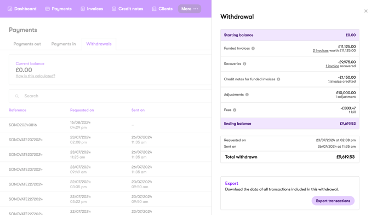The height and width of the screenshot is (215, 377).
Task: Click the Clients icon in navigation
Action: [x=154, y=9]
